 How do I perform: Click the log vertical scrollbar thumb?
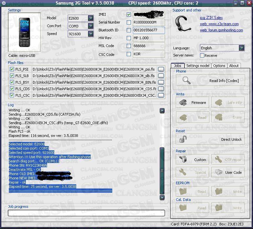tap(162, 171)
